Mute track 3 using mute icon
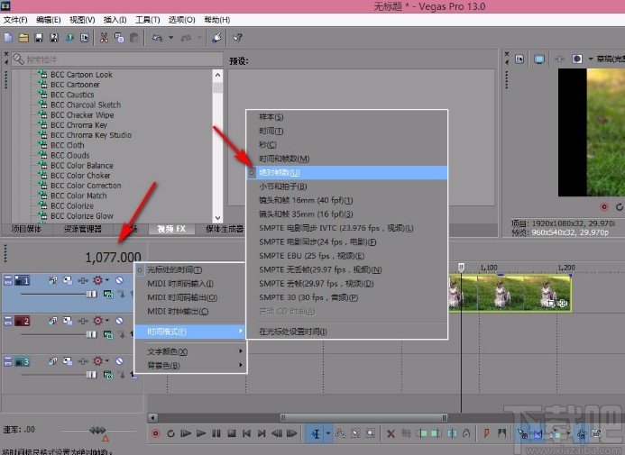625x455 pixels. pos(118,361)
